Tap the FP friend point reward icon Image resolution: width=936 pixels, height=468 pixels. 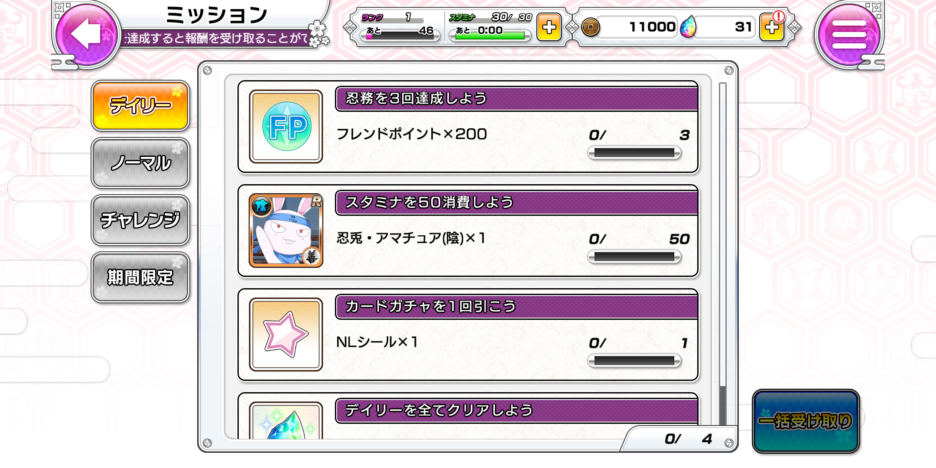coord(286,127)
